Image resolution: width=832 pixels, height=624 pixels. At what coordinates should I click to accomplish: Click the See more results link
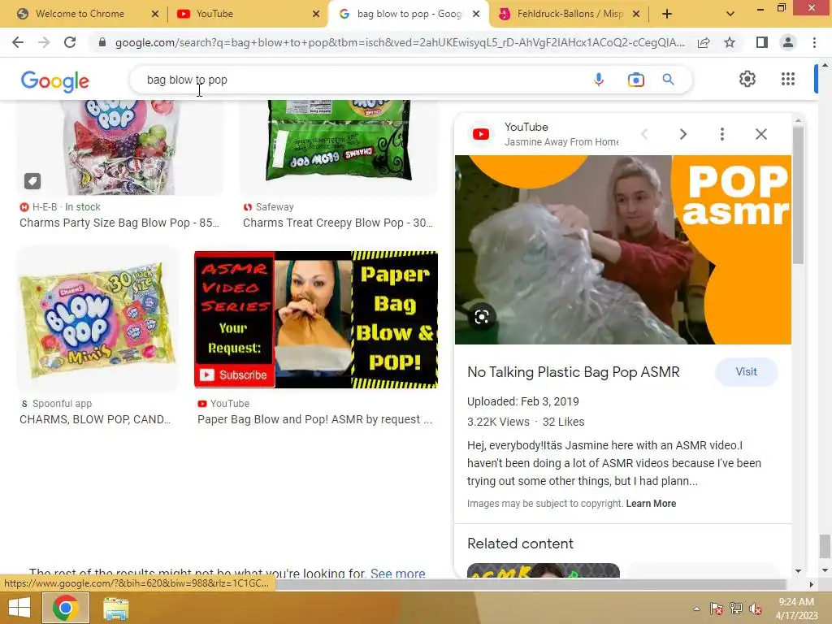pyautogui.click(x=398, y=573)
